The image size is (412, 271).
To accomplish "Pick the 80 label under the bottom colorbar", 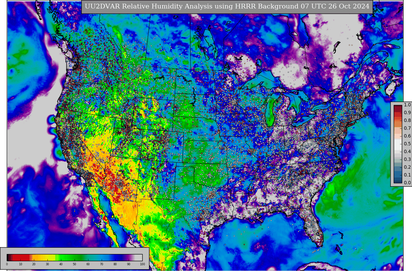I will click(115, 264).
